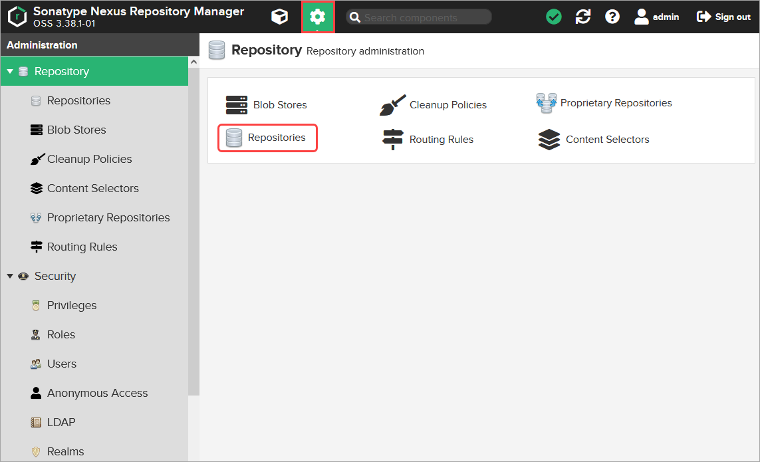
Task: Open the highlighted Repositories tile
Action: (x=267, y=138)
